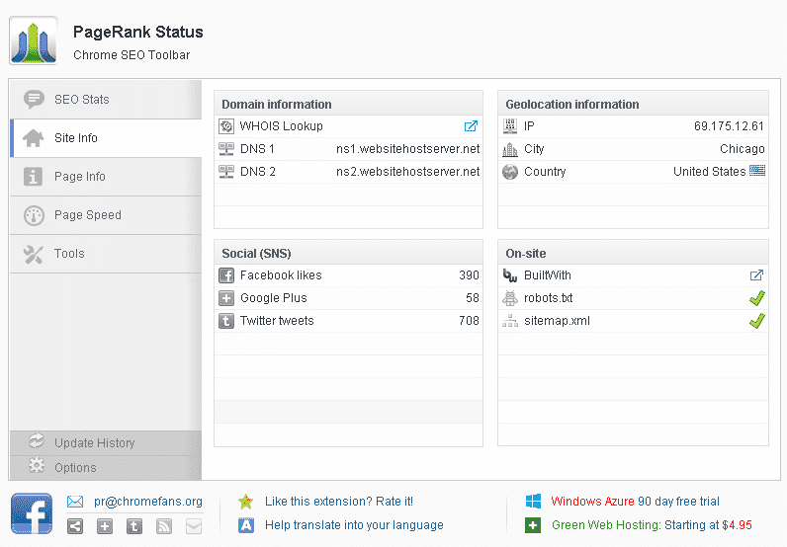Open the Options settings
The image size is (787, 547).
[106, 467]
